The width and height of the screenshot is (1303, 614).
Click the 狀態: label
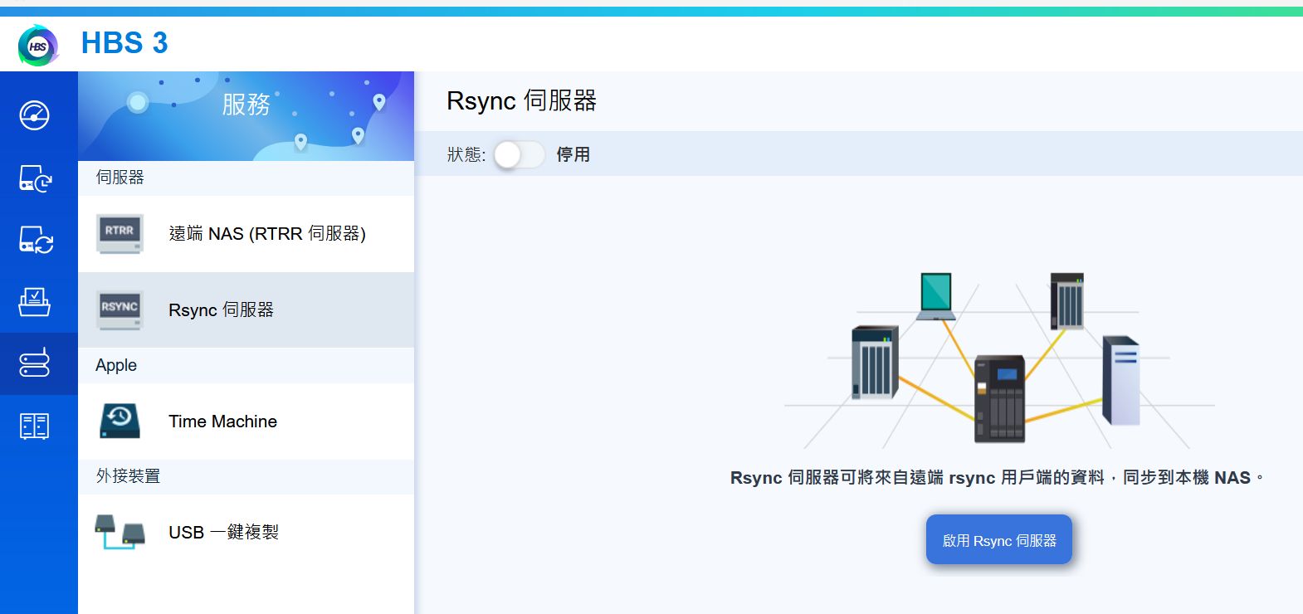tap(466, 155)
